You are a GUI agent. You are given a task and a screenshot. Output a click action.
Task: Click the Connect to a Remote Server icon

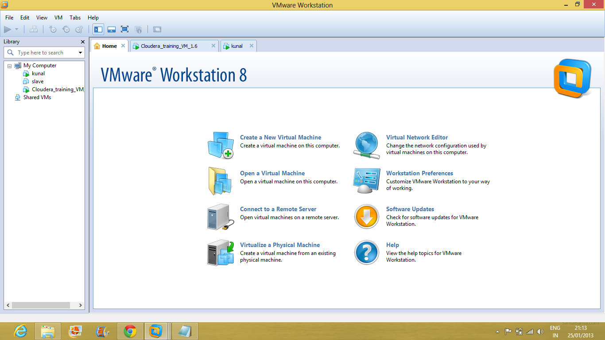pos(221,216)
